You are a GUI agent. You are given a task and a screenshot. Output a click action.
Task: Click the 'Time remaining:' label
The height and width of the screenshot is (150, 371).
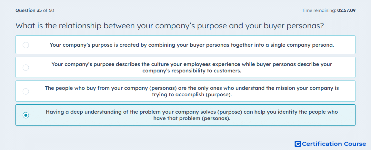click(319, 10)
